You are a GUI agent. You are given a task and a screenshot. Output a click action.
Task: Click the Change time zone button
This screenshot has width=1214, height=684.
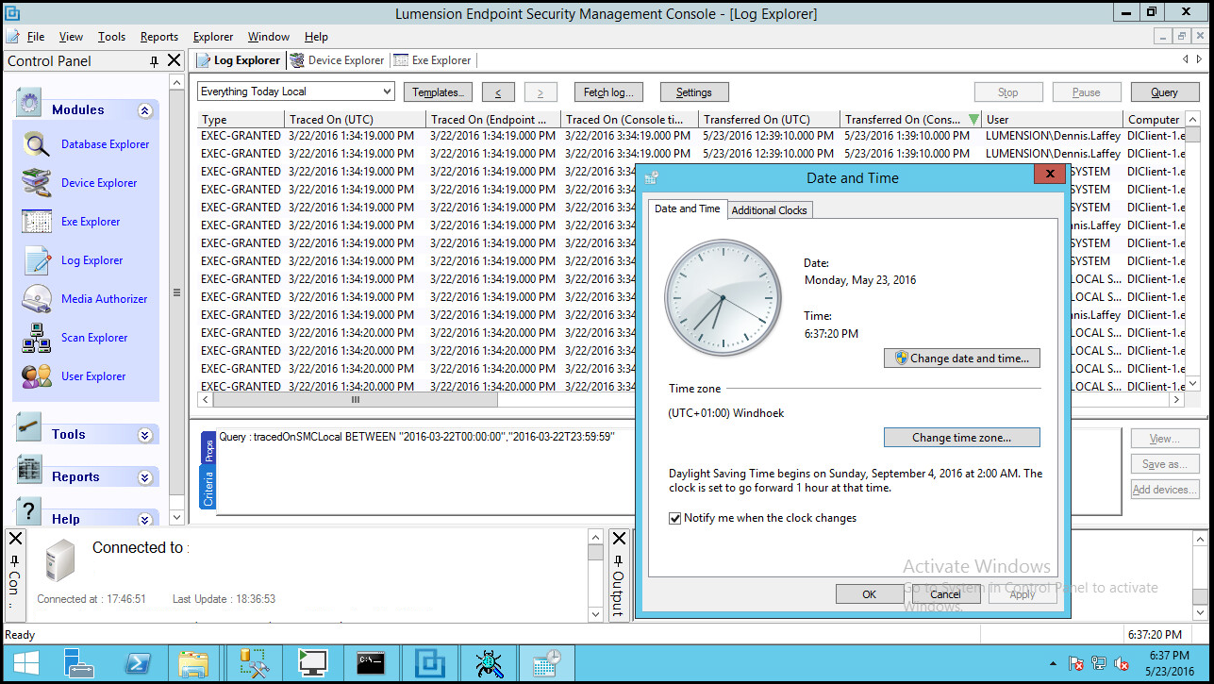point(961,437)
